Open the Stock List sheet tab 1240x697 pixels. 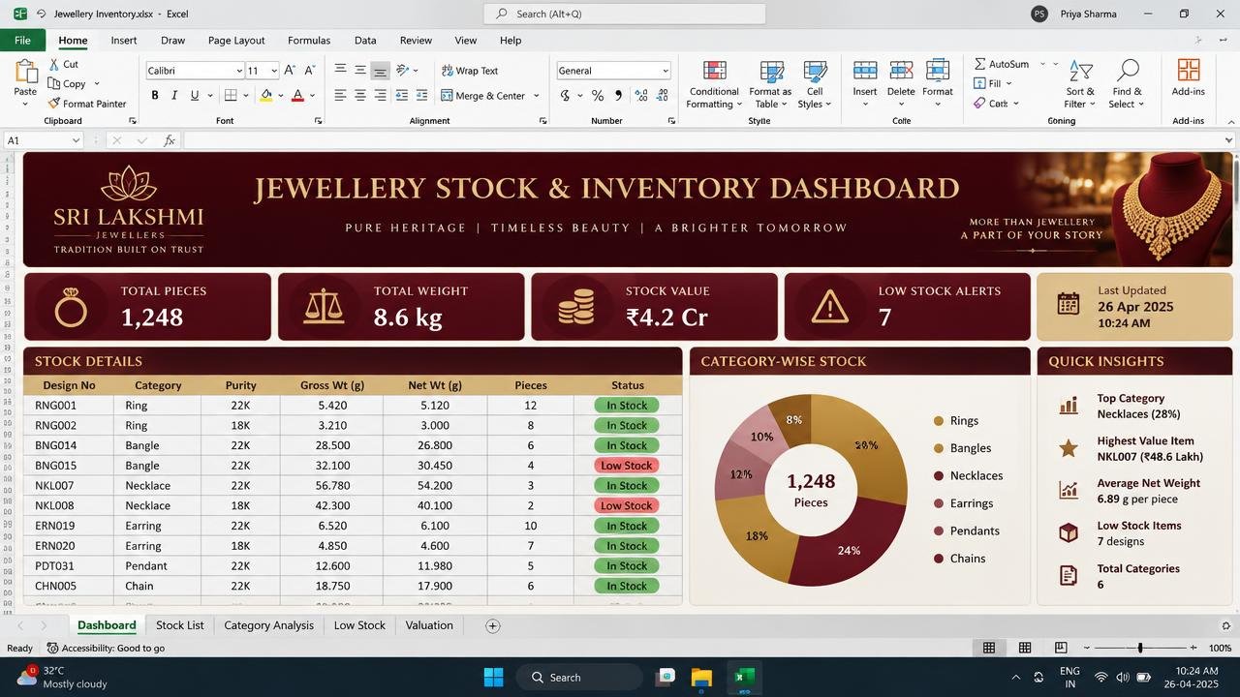click(180, 625)
